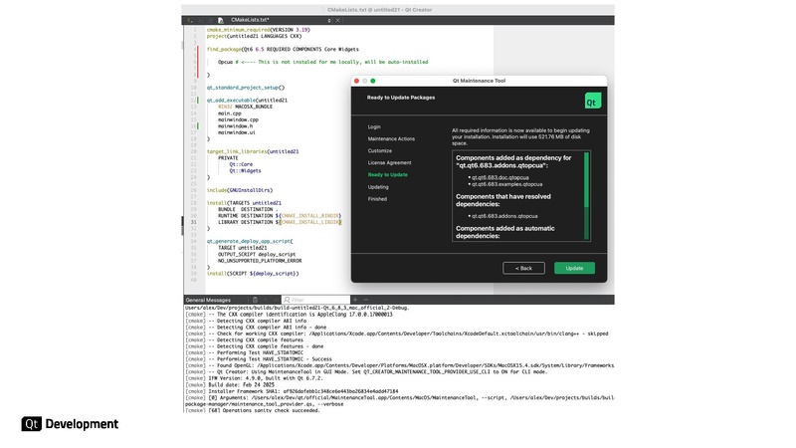Screen dimensions: 796x448
Task: Click the Qt Development logo
Action: click(x=70, y=424)
